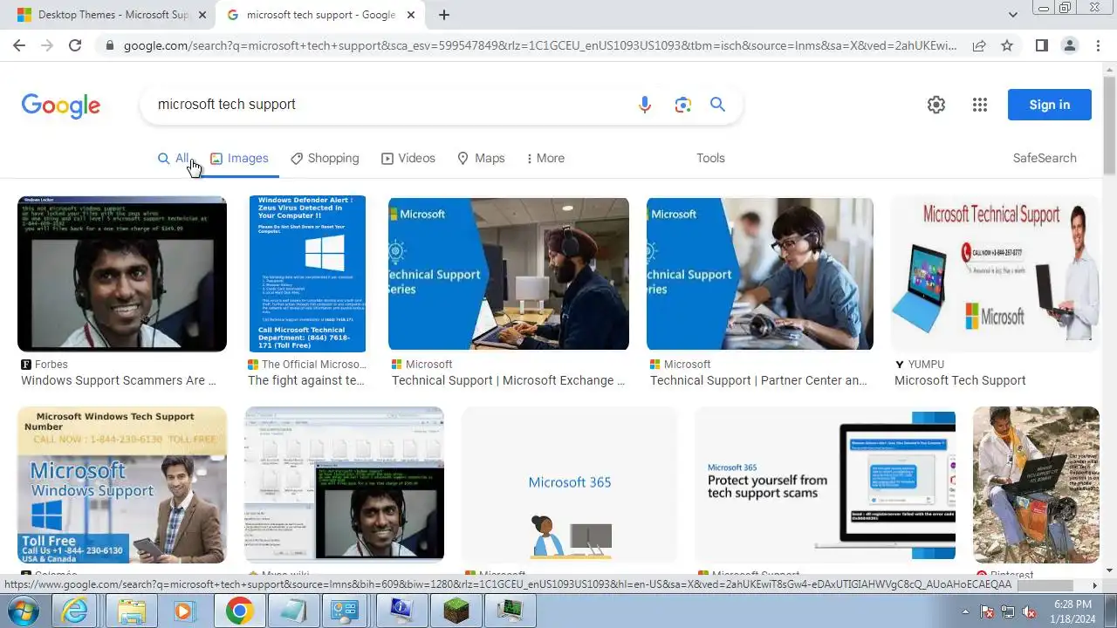Switch to the All results tab
1117x628 pixels.
click(173, 158)
